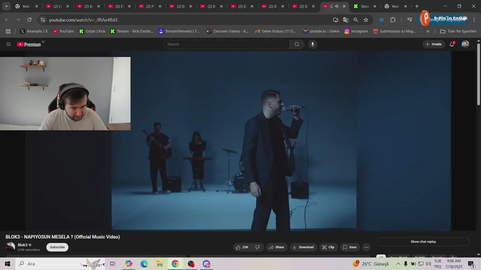Dislike the video with the thumbs-down icon
The height and width of the screenshot is (270, 481).
click(257, 247)
